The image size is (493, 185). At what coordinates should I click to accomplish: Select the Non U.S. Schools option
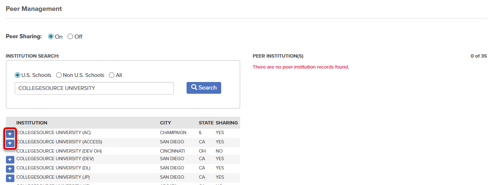click(x=59, y=75)
